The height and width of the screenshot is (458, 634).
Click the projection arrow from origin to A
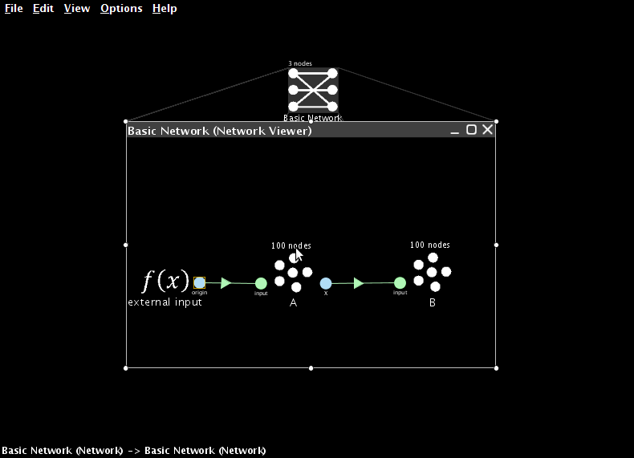[226, 283]
